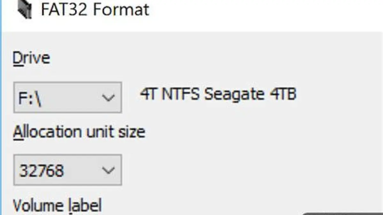Click the FAT32 Format window title text
The image size is (383, 215).
pos(95,9)
